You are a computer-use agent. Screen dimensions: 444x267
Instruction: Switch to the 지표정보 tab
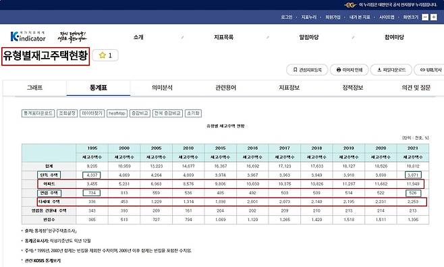pos(289,88)
